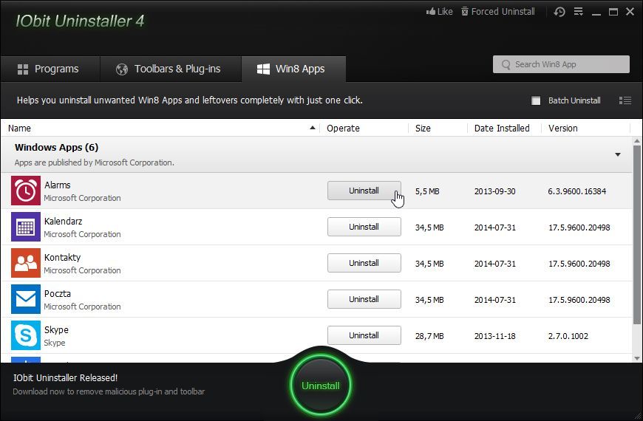
Task: Uninstall the Alarms app
Action: (364, 191)
